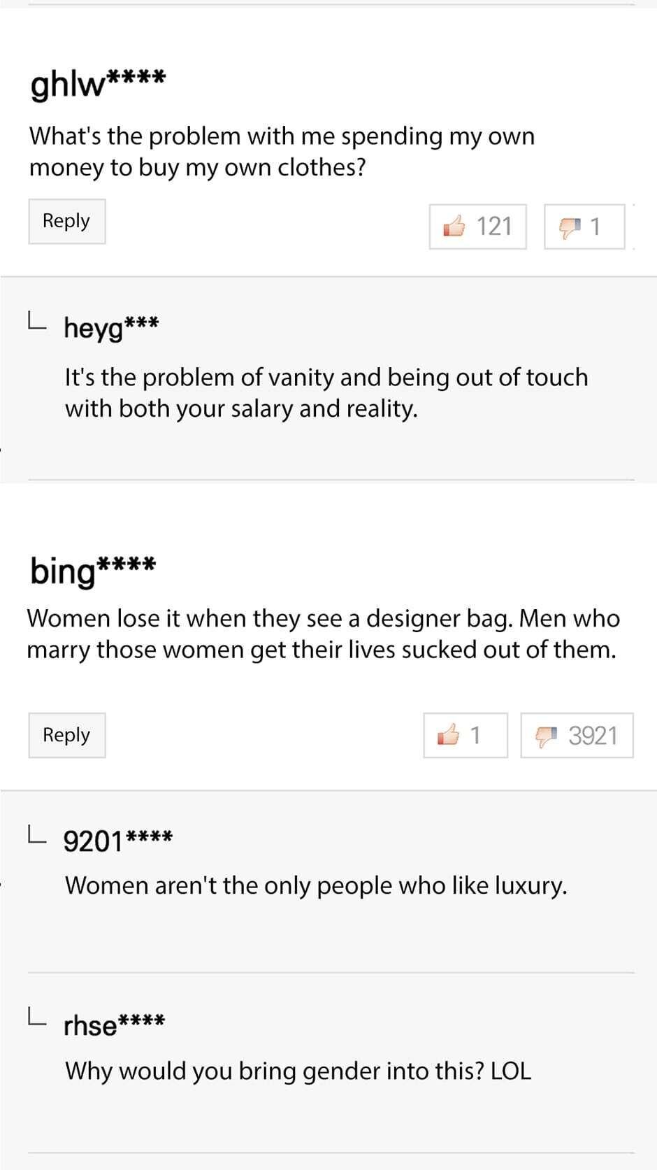Tap reply 'Women aren't the only people'
The height and width of the screenshot is (1170, 657).
click(x=316, y=885)
